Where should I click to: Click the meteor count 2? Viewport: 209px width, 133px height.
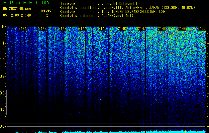pos(47,15)
